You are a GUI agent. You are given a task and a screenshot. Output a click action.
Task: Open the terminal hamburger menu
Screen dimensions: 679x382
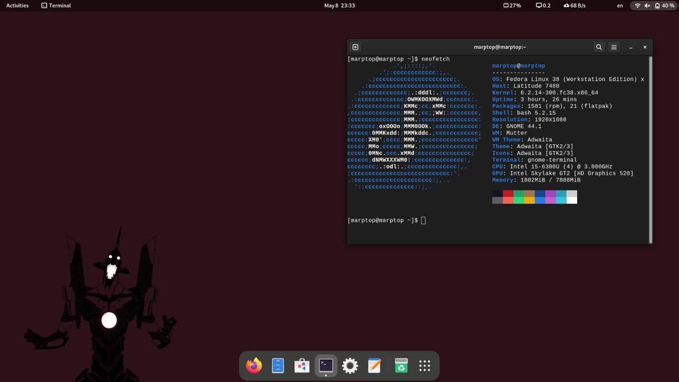(613, 47)
